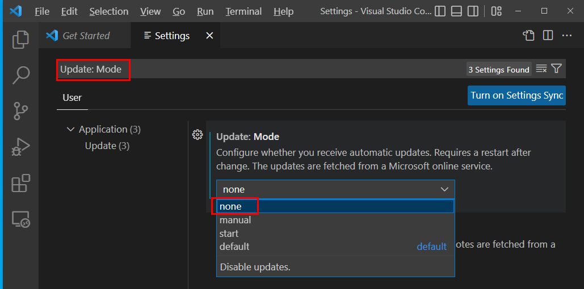Viewport: 584px width, 289px height.
Task: Switch to the Get Started tab
Action: [x=86, y=36]
